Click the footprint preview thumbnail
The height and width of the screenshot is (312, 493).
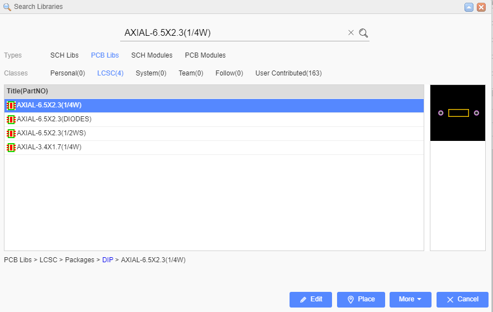458,113
